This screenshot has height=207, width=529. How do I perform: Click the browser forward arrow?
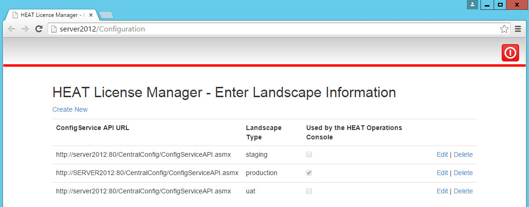25,29
